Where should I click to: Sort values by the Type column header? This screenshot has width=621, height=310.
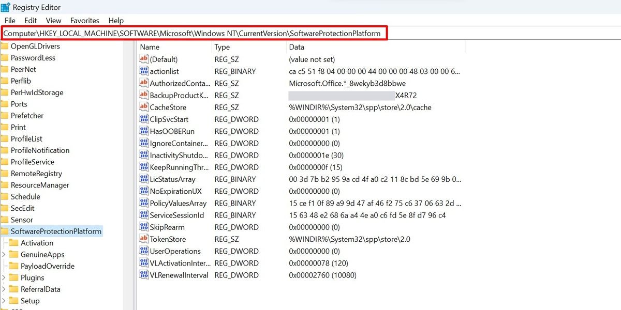(222, 47)
